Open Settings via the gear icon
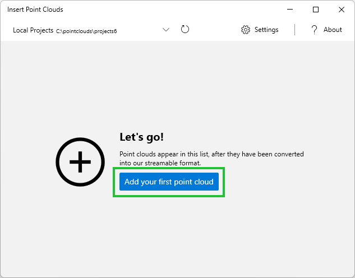The height and width of the screenshot is (278, 355). point(246,30)
